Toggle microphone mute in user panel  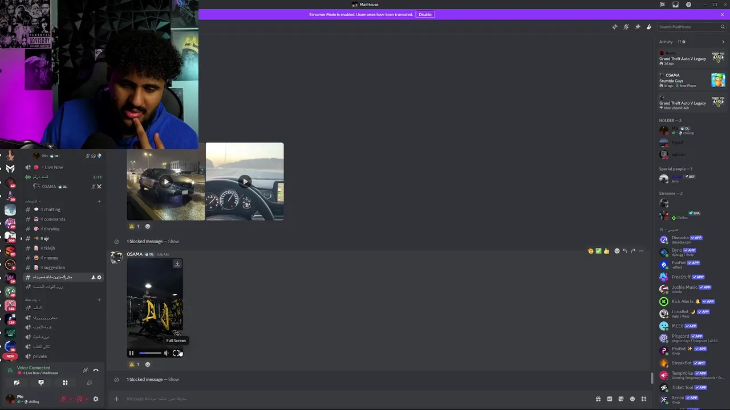pyautogui.click(x=63, y=399)
